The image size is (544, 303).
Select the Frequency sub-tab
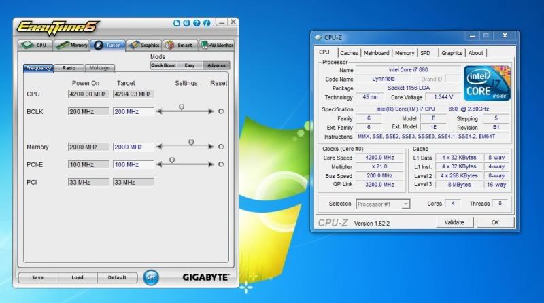38,68
